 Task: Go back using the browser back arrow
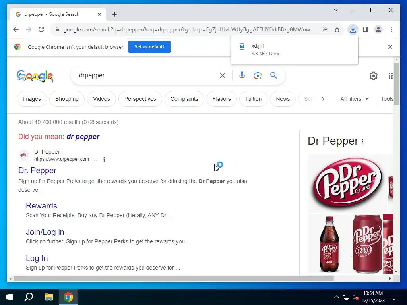click(16, 29)
